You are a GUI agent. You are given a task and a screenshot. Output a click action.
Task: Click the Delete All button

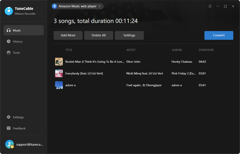(x=99, y=35)
